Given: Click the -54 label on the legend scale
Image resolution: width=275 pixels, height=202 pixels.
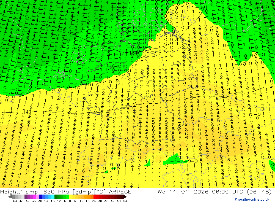Looking at the screenshot, I should pyautogui.click(x=14, y=201).
